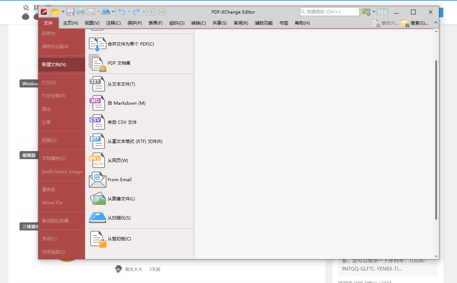Create PDF 从图像文件(L)
The width and height of the screenshot is (457, 283).
[121, 199]
